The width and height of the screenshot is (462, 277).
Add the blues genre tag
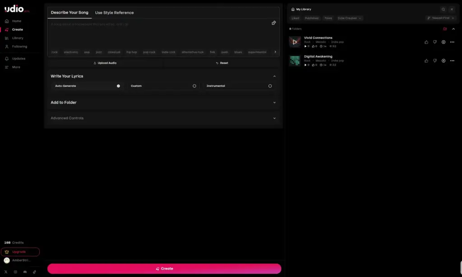coord(238,52)
